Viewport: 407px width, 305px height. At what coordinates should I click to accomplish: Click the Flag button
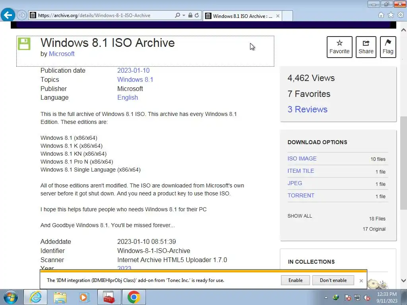388,47
